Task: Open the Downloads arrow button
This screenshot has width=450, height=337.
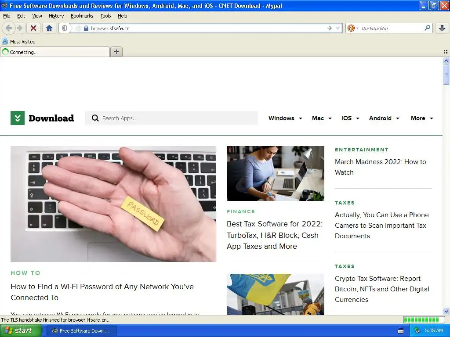Action: click(x=442, y=28)
